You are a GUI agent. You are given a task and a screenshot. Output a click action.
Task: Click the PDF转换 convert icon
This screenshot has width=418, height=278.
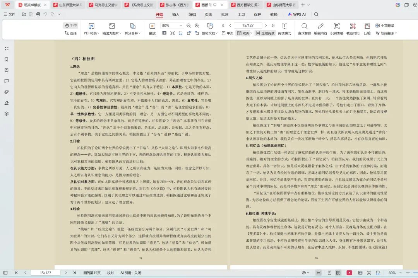point(91,26)
